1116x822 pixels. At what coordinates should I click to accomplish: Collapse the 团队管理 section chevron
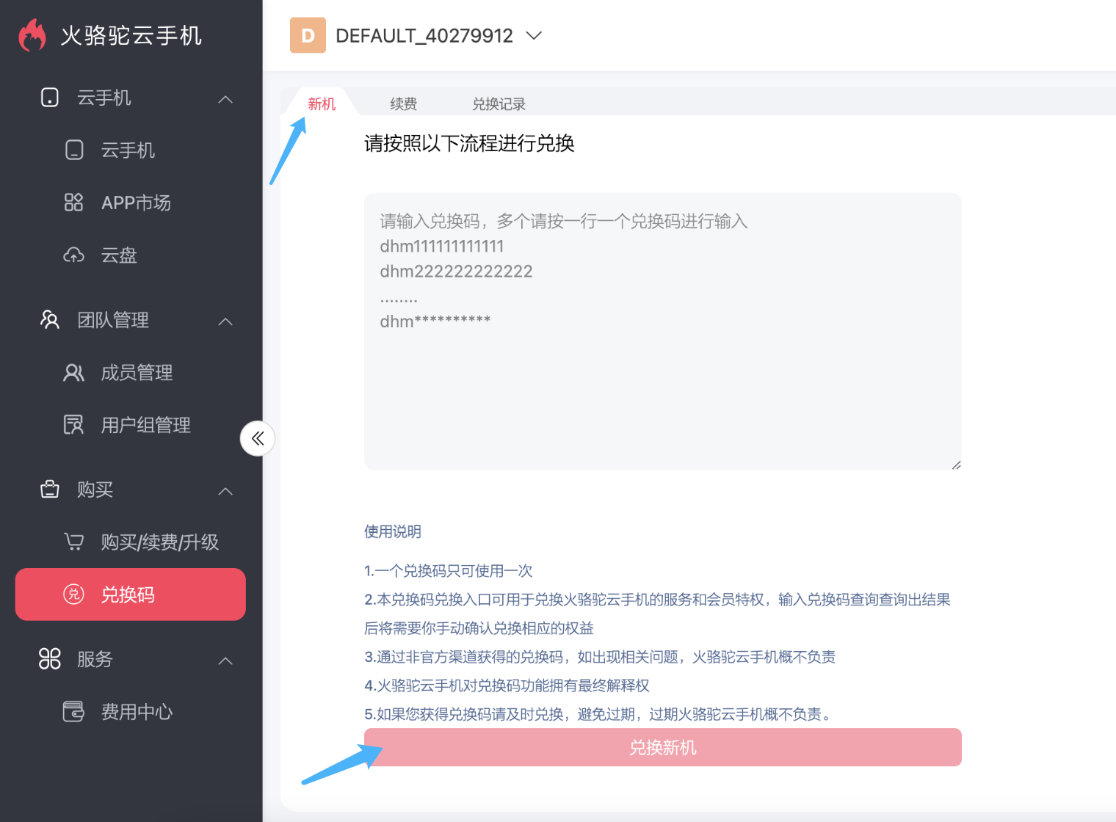click(x=225, y=321)
